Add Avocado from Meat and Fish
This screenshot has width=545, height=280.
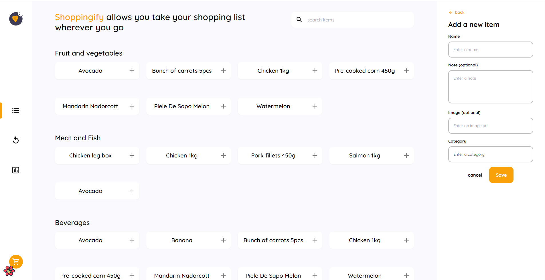(x=132, y=191)
